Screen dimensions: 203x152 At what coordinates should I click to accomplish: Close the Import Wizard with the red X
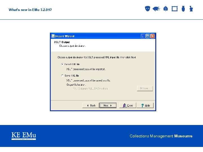pyautogui.click(x=153, y=36)
